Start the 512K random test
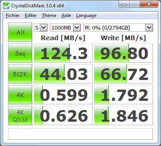Image resolution: width=161 pixels, height=146 pixels. coord(20,74)
